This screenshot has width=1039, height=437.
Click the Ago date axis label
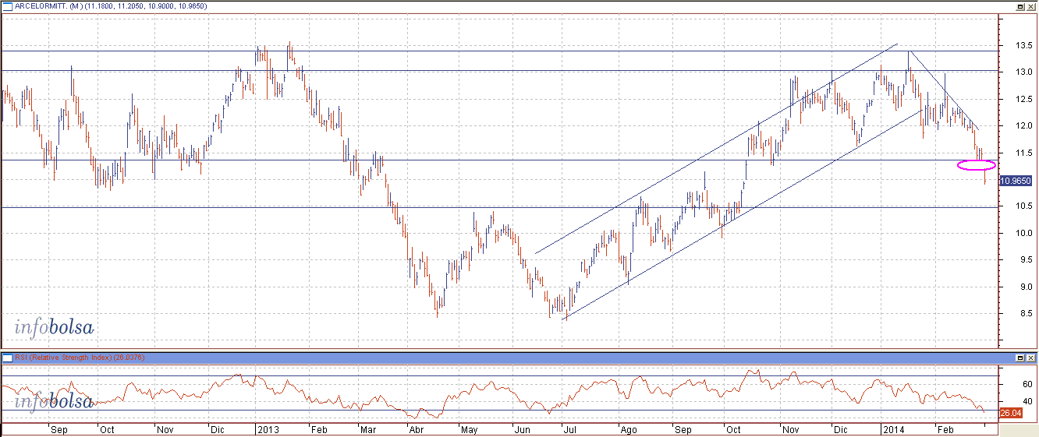[x=628, y=429]
